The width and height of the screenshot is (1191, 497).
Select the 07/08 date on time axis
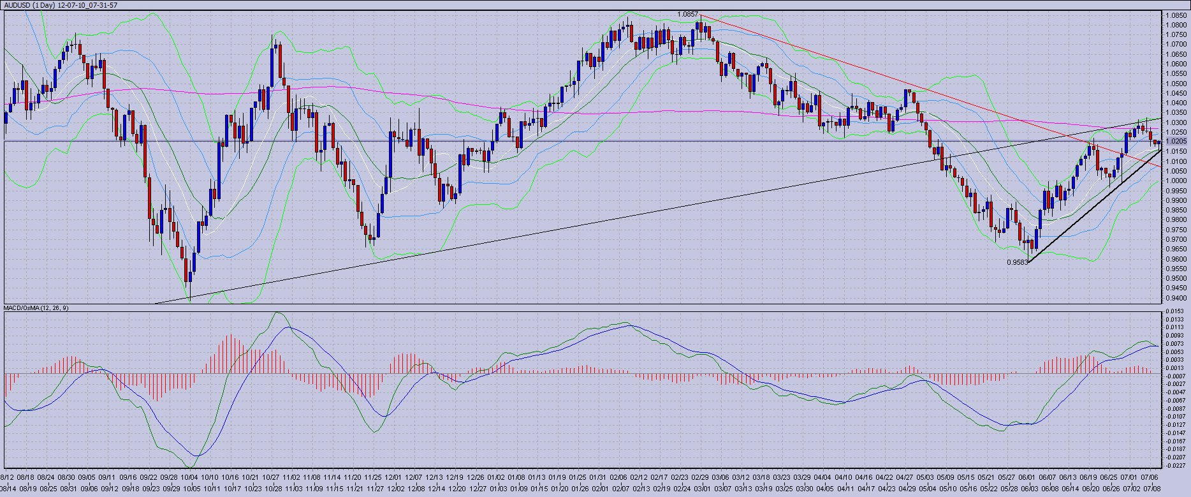coord(1150,477)
